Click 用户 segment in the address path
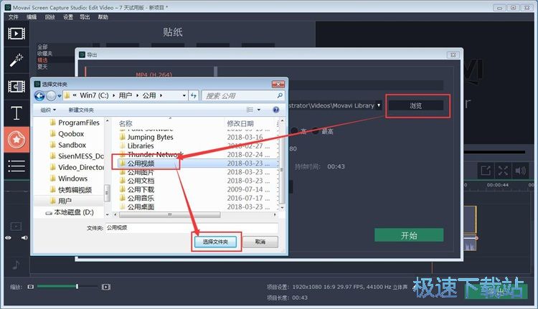The image size is (538, 309). (126, 95)
